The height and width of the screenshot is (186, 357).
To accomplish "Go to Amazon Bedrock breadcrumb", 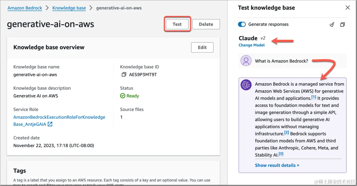I will coord(25,8).
